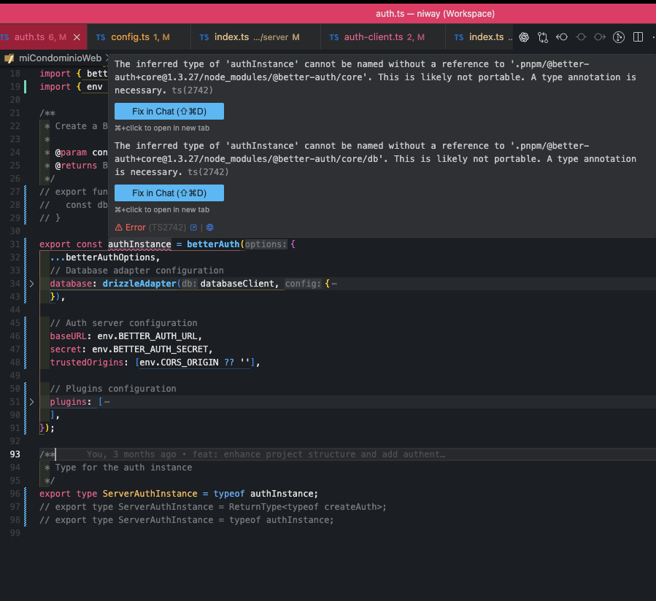Expand the folded plugins array
The height and width of the screenshot is (601, 656).
point(31,402)
